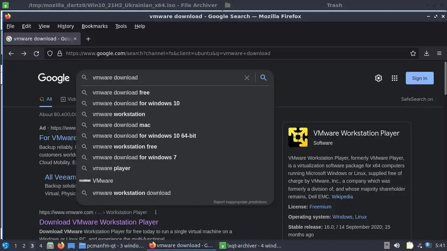Click the Firefox forward arrow

[x=24, y=53]
